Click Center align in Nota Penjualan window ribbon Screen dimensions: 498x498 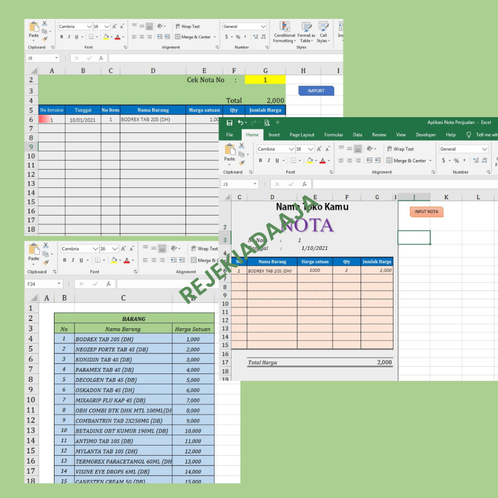[x=349, y=160]
